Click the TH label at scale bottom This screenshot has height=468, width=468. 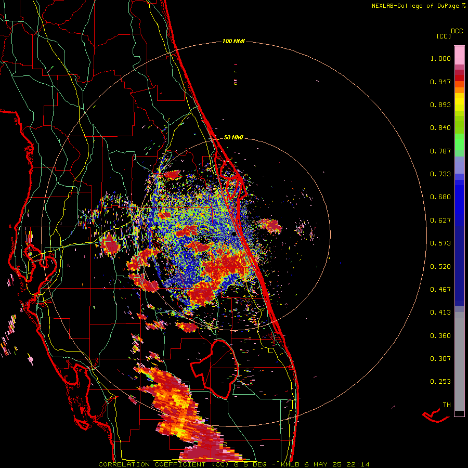(x=447, y=405)
